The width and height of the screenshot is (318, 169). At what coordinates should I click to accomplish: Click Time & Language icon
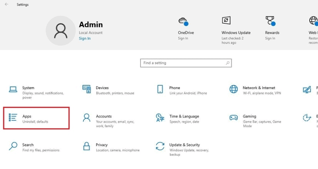pyautogui.click(x=160, y=118)
